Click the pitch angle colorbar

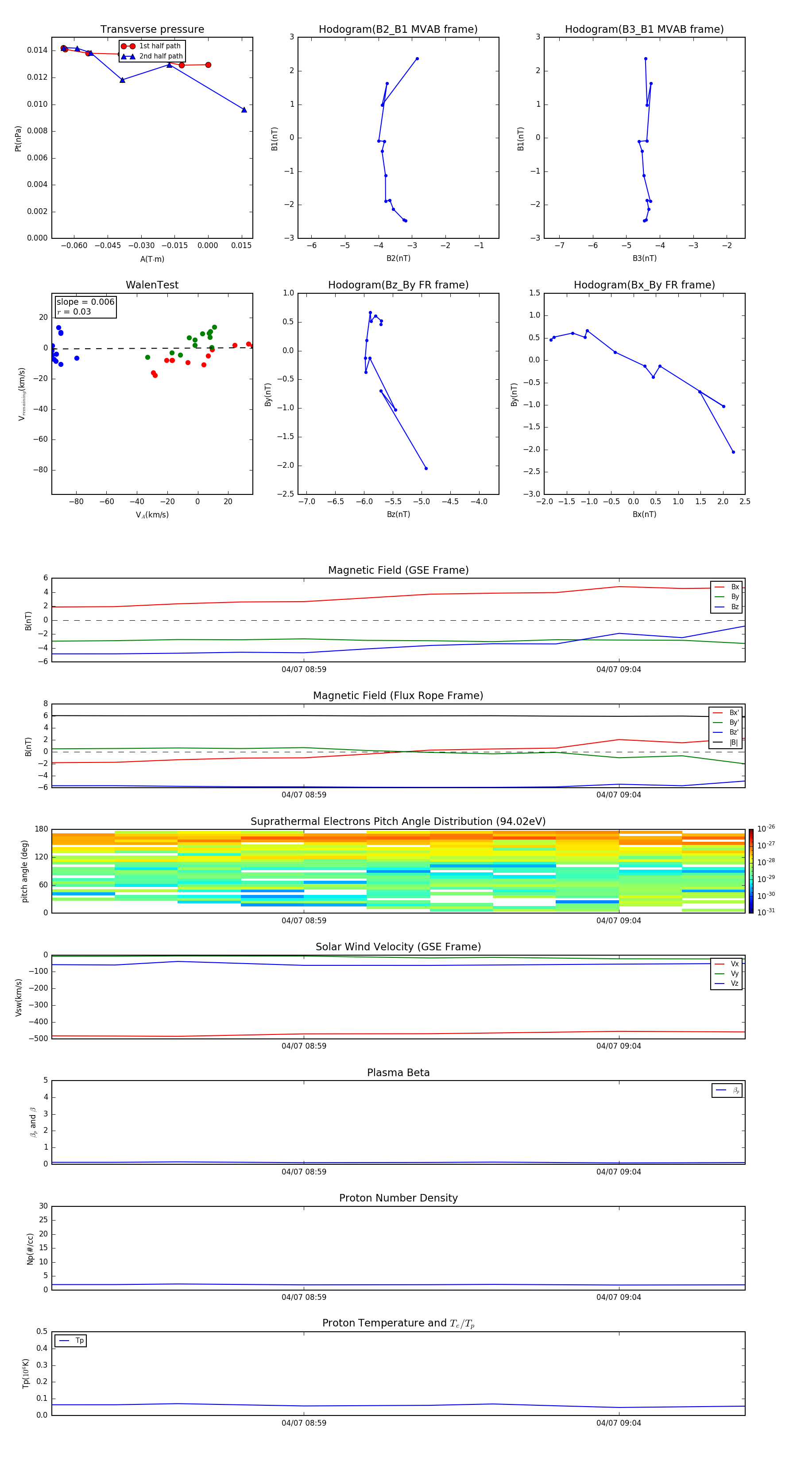tap(751, 871)
